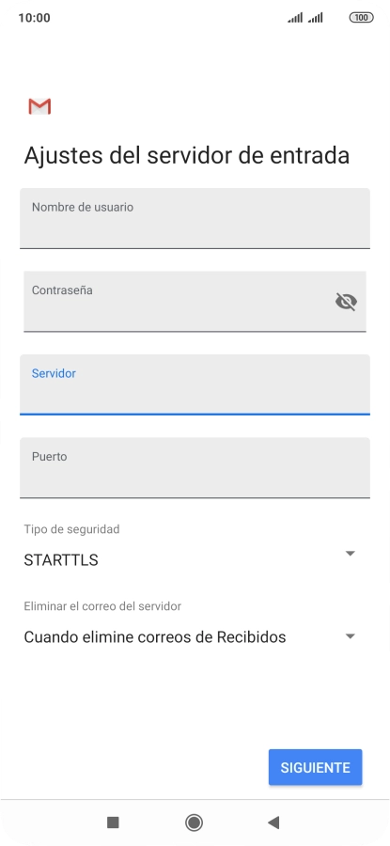This screenshot has height=846, width=390.
Task: Tap the battery indicator in status bar
Action: tap(362, 18)
